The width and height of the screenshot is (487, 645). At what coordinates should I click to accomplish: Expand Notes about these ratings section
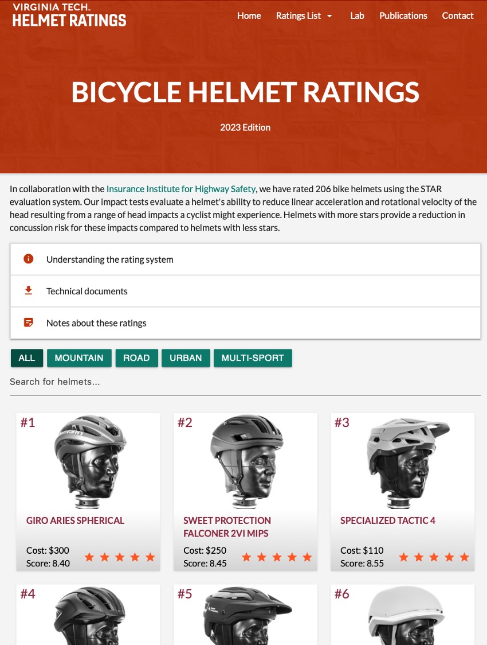point(245,323)
